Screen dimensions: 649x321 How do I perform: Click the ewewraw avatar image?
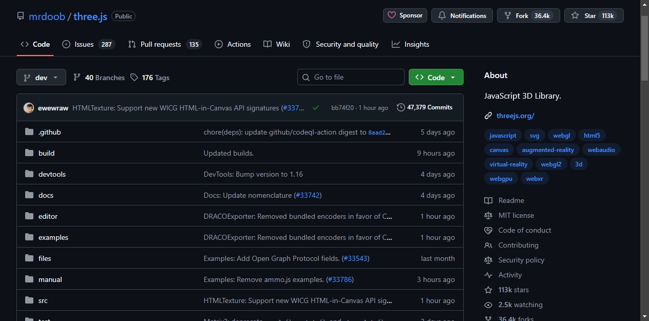pos(29,108)
